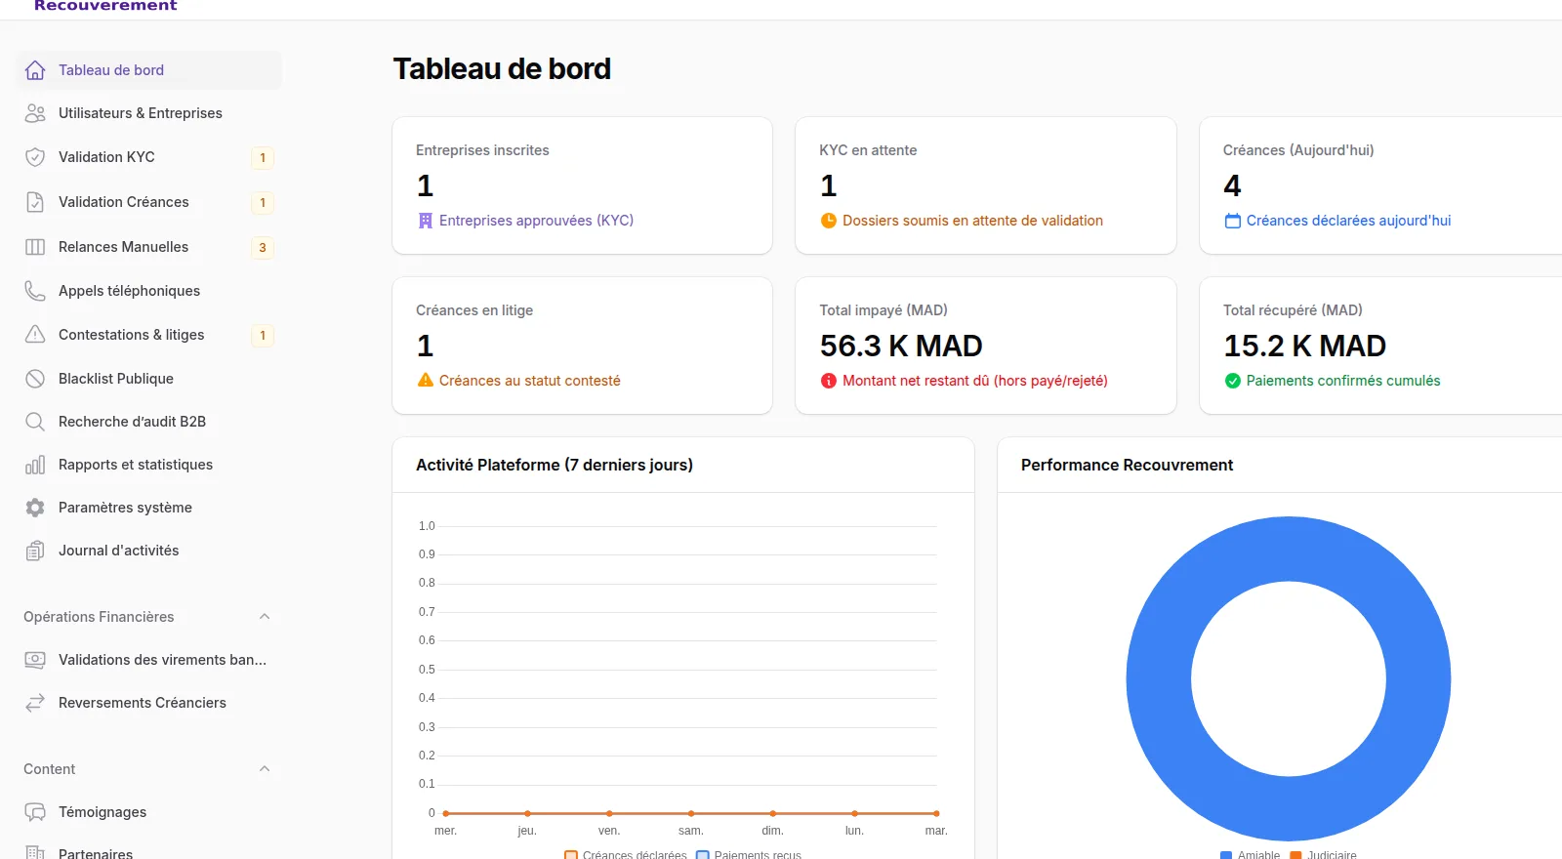Select Relances Manuelles in the sidebar

(x=149, y=247)
